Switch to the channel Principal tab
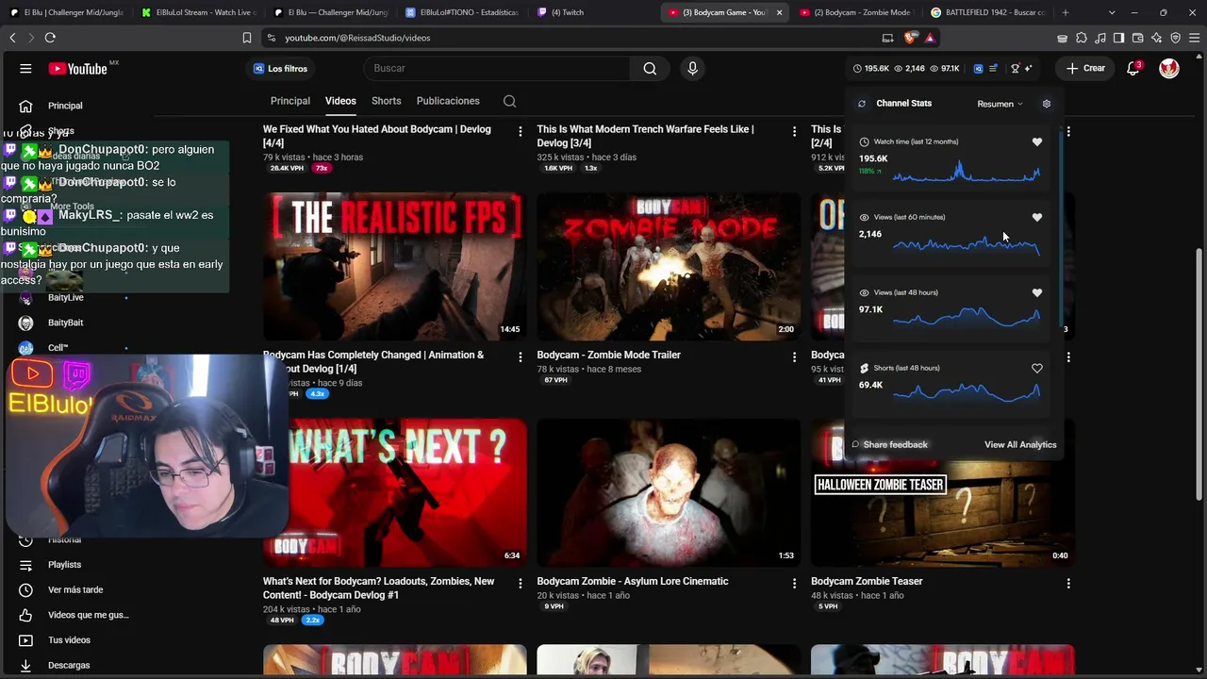Viewport: 1207px width, 679px height. pyautogui.click(x=290, y=101)
